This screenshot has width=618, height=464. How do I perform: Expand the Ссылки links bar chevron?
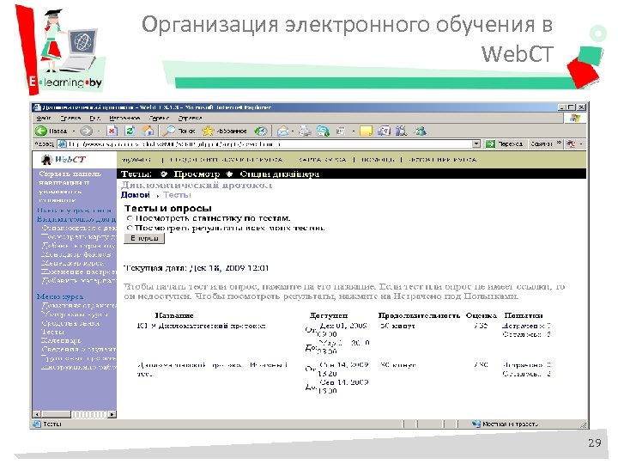coord(559,143)
